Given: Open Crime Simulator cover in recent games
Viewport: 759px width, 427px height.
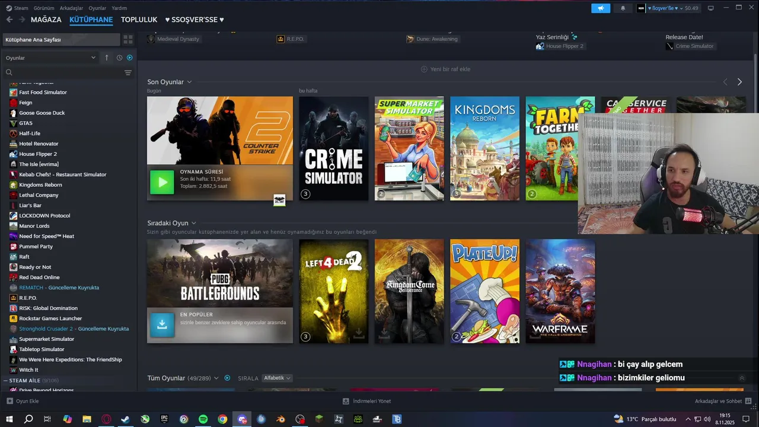Looking at the screenshot, I should tap(334, 148).
